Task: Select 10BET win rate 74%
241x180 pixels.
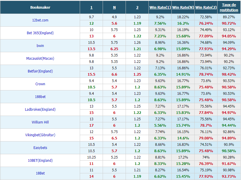Action: pos(206,157)
